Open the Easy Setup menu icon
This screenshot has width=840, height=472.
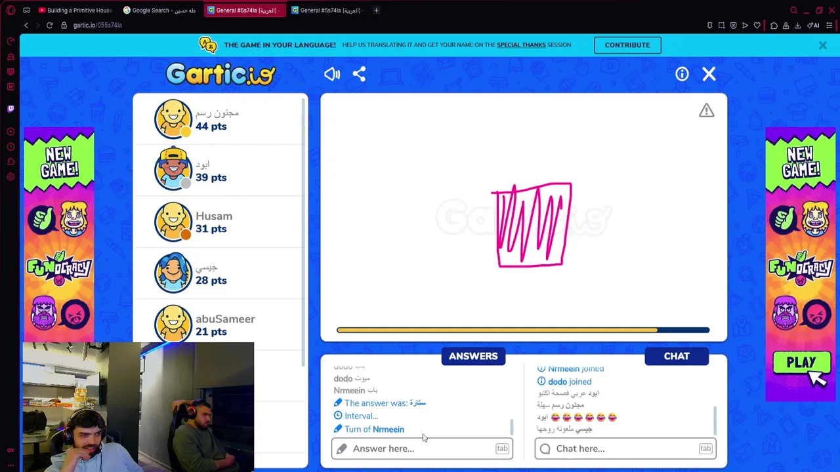(x=829, y=26)
